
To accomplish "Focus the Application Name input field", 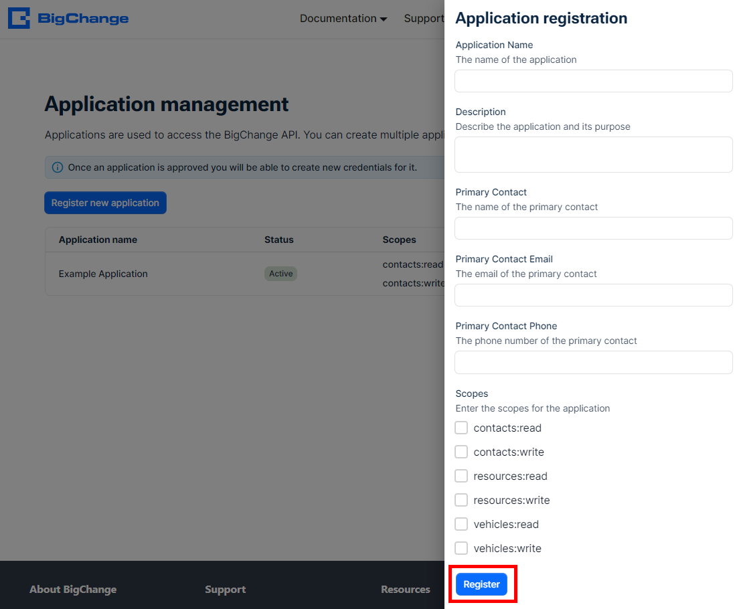I will (x=594, y=81).
